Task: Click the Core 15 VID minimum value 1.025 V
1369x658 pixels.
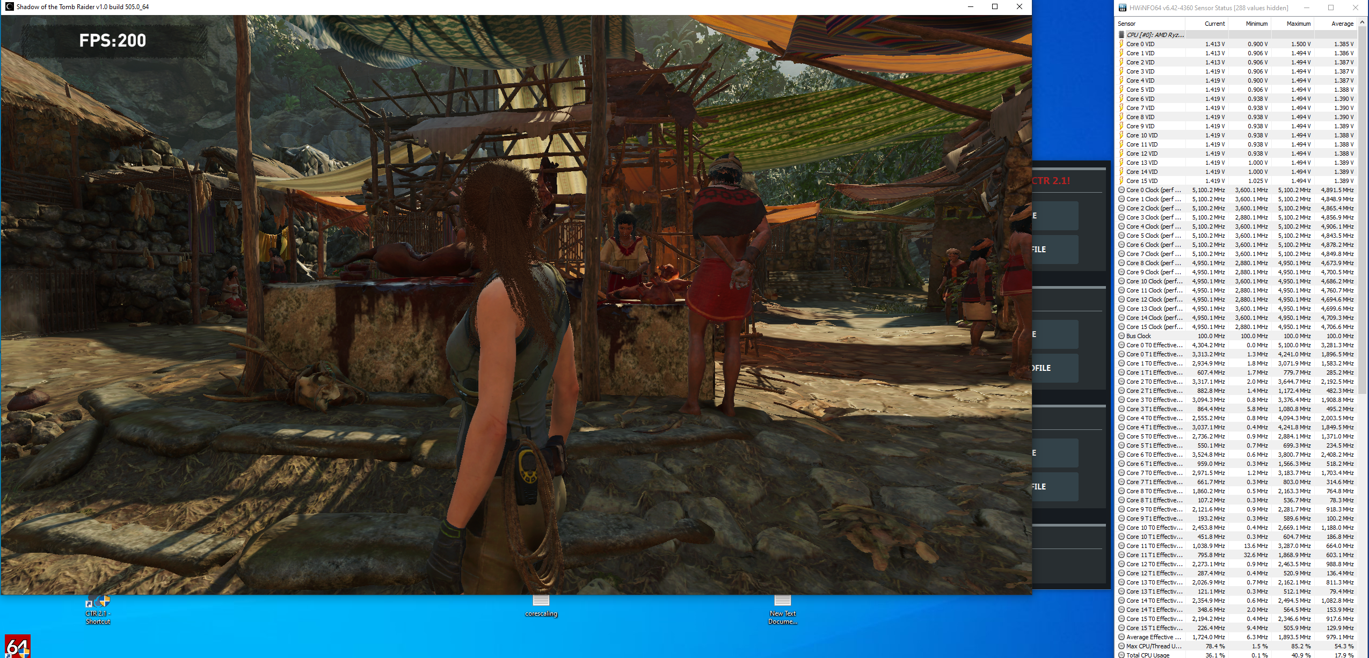Action: click(1258, 181)
